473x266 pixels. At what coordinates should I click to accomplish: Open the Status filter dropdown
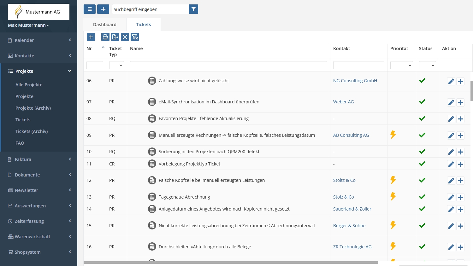point(427,65)
